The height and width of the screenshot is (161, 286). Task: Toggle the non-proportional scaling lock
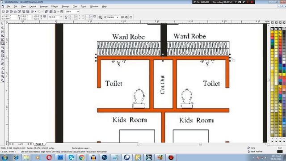point(45,17)
